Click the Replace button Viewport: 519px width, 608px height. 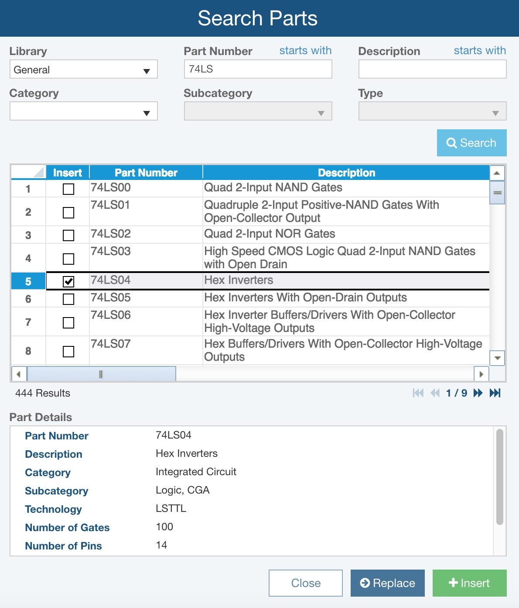[387, 583]
